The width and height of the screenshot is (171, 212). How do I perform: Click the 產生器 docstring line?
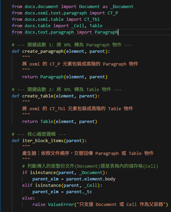click(x=88, y=153)
